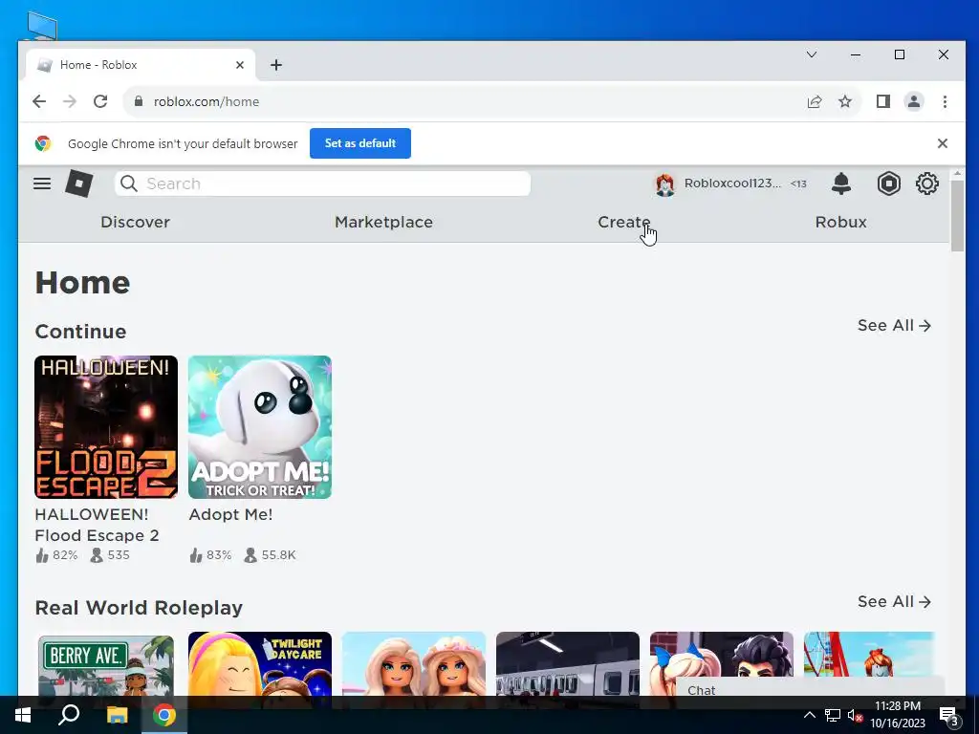Open Chrome's three-dot menu
Screen dimensions: 979x734
click(945, 101)
